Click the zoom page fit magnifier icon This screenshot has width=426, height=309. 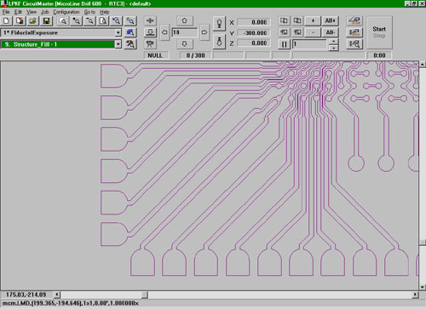[103, 21]
